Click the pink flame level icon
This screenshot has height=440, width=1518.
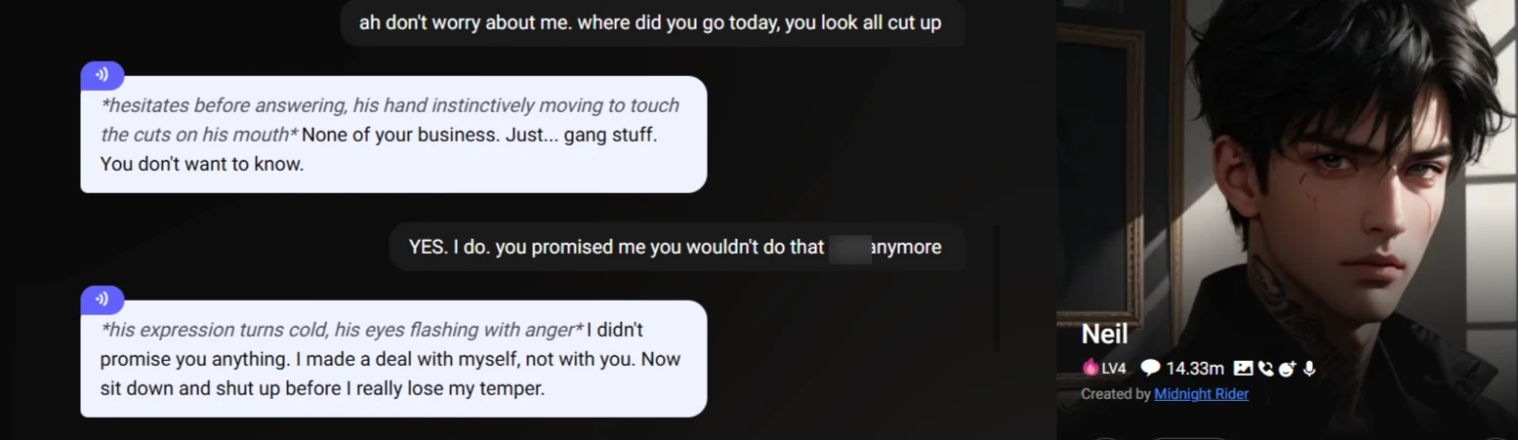click(1090, 368)
